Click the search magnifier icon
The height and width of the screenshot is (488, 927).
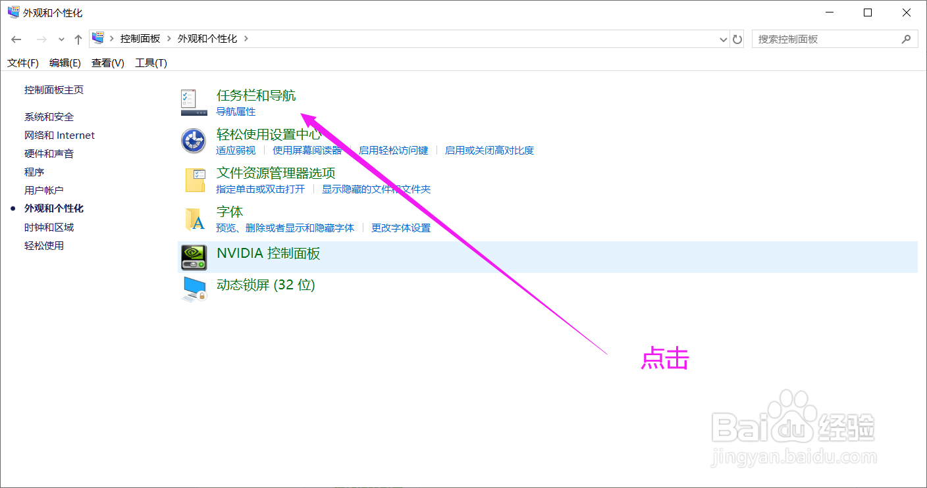coord(907,39)
